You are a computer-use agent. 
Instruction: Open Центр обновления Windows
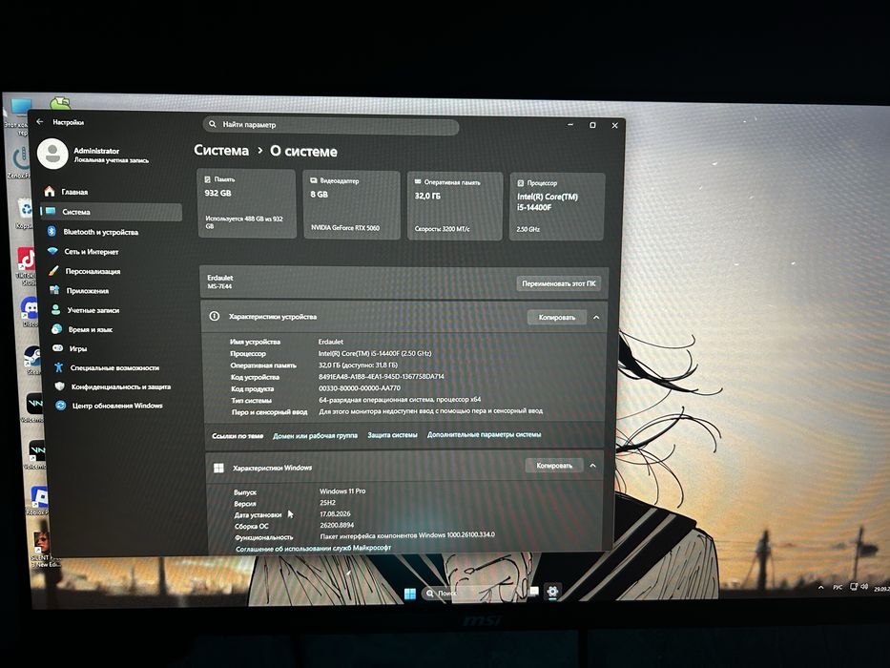pos(118,406)
